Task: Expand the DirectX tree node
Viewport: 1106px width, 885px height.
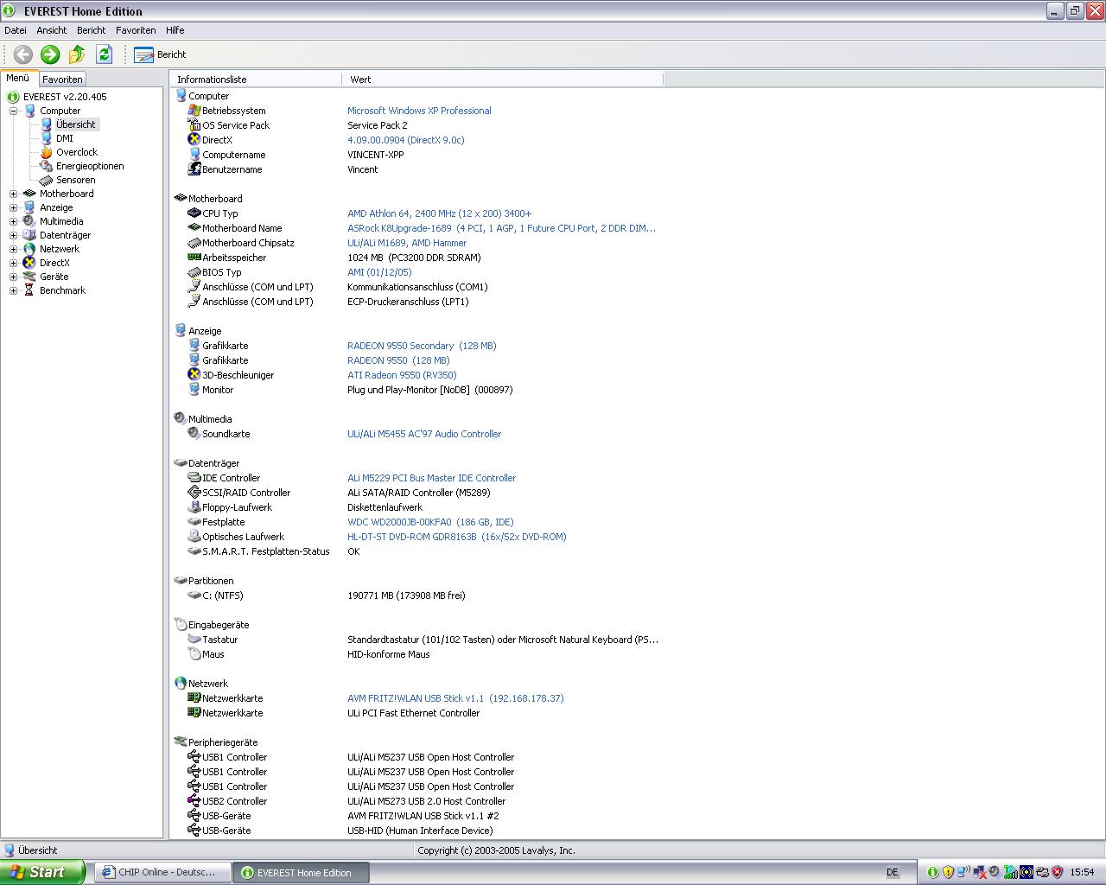Action: 14,263
